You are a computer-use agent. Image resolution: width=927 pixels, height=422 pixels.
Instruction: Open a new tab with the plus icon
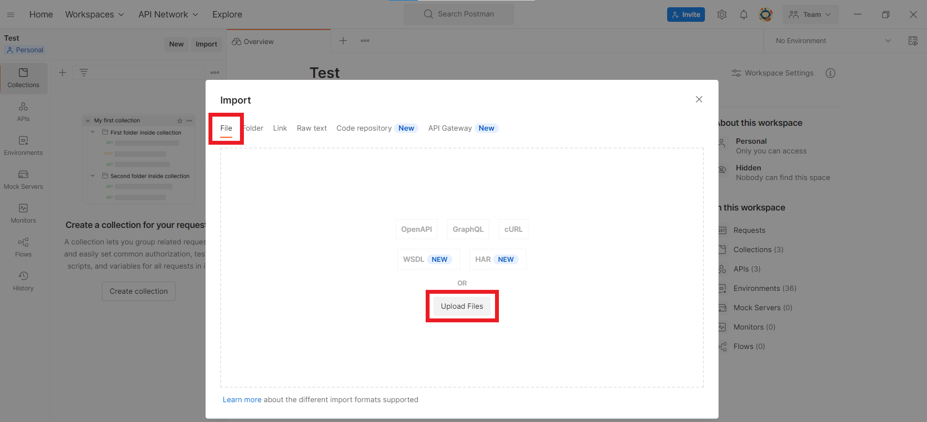coord(343,41)
